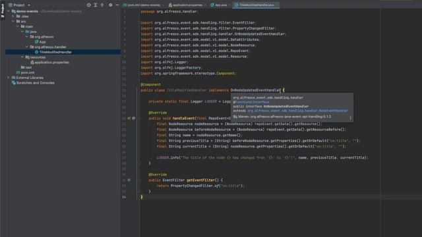Click the @FunctionalInterface link in popup

click(251, 102)
